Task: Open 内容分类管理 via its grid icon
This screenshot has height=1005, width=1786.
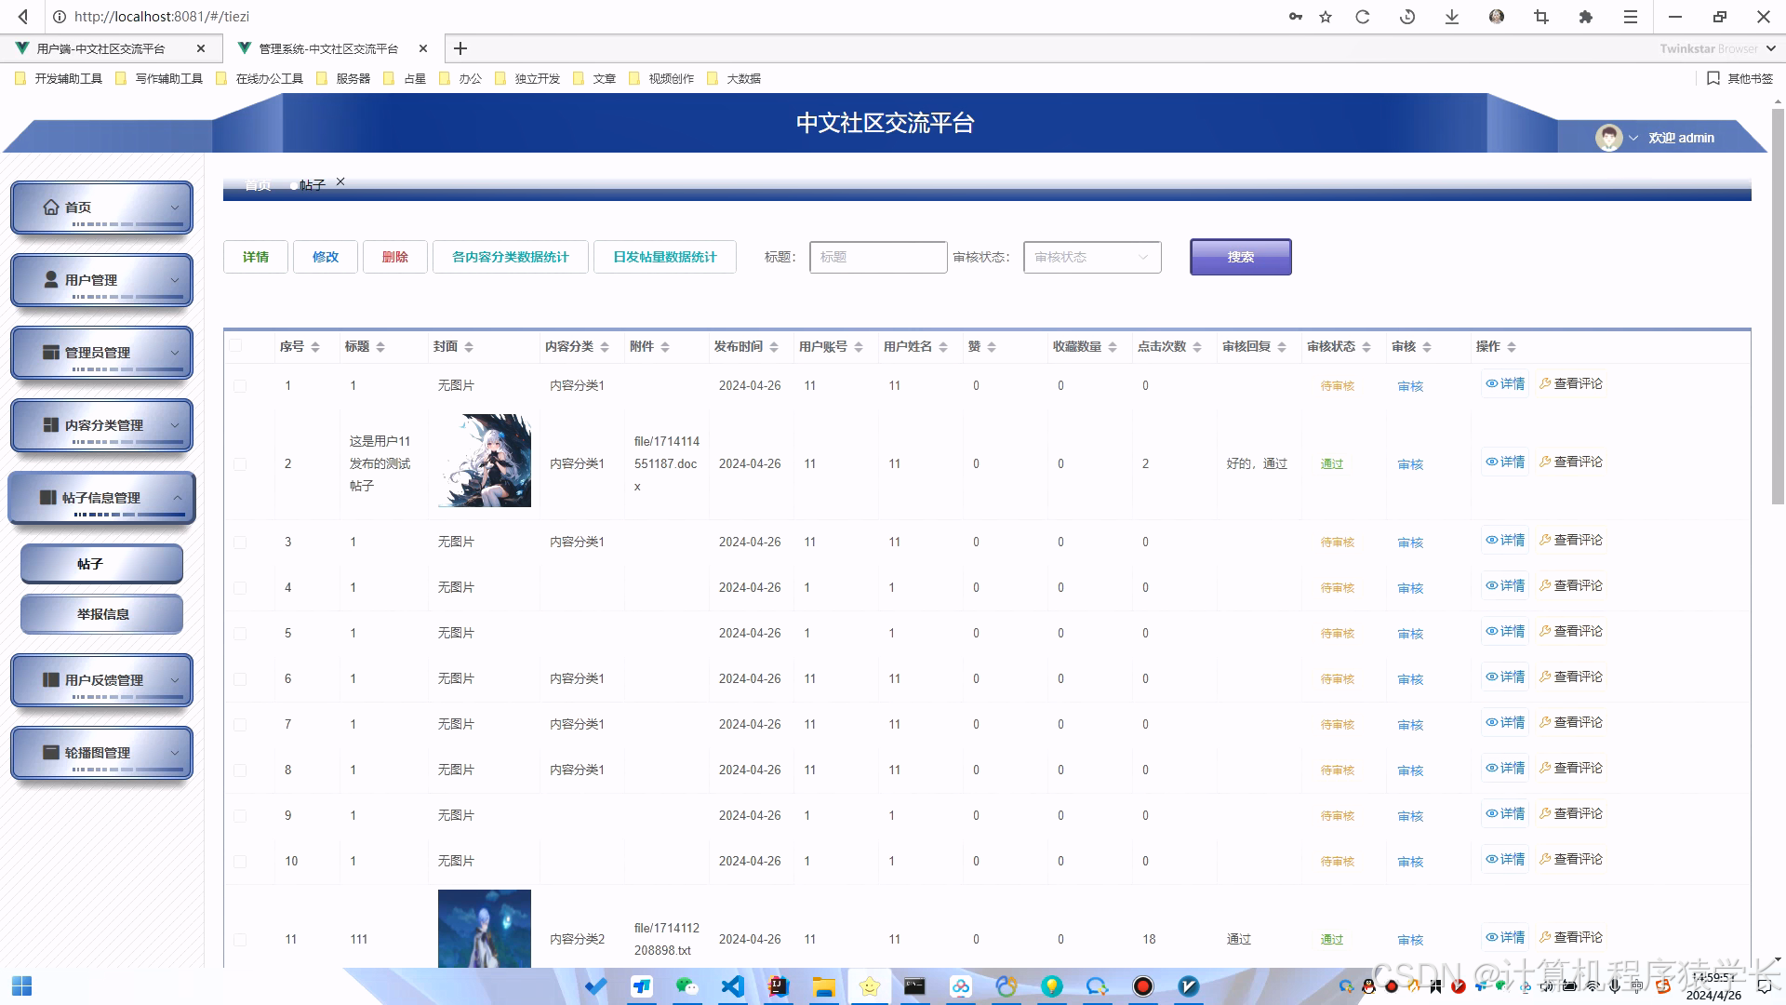Action: coord(49,423)
